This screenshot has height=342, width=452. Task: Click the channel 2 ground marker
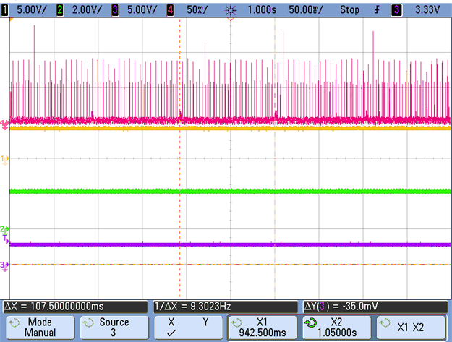4,230
